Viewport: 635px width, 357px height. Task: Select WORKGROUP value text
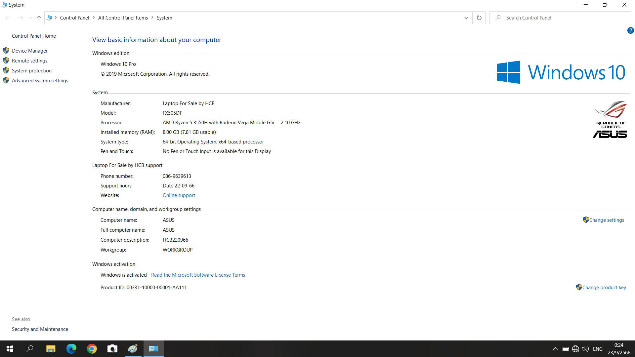178,250
